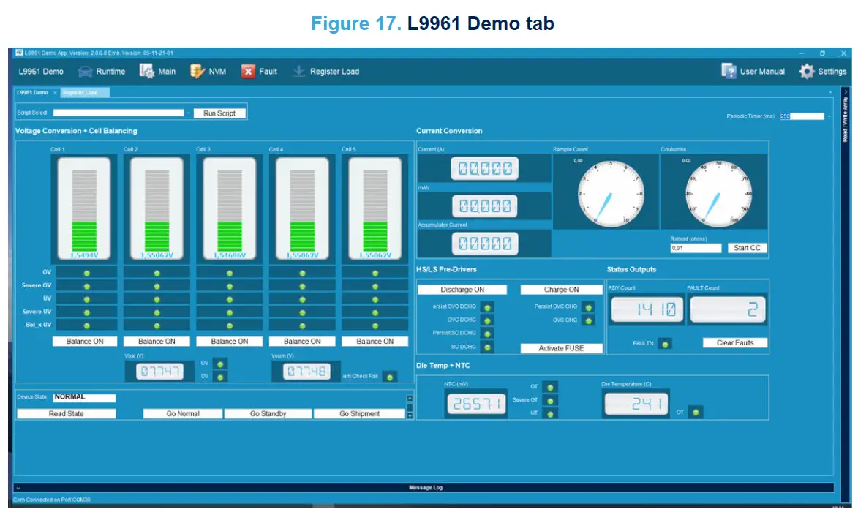
Task: Click Cell 4 Severe UV status indicator
Action: coord(303,312)
